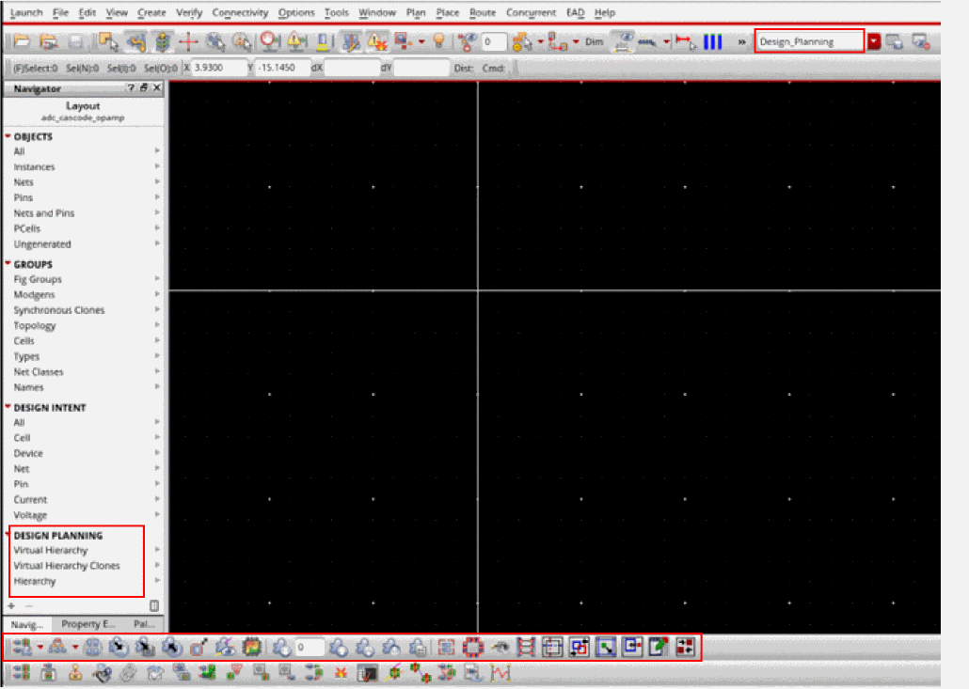Click the plus icon at the Navigator bottom
Screen dimensions: 969x689
(11, 605)
